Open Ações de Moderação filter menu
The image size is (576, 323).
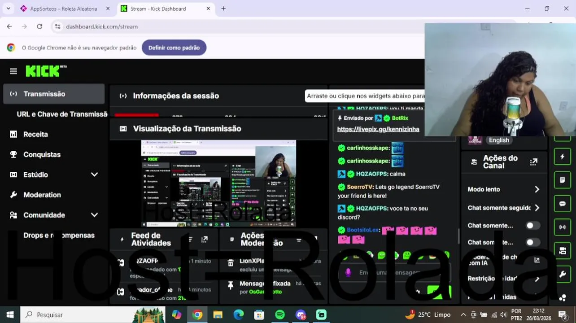299,240
